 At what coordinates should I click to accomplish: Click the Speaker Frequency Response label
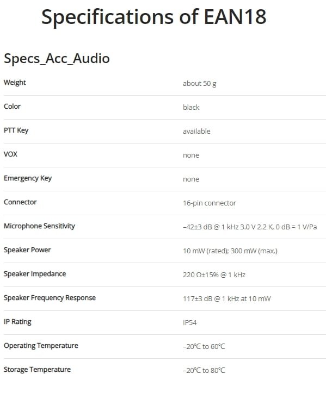point(50,298)
